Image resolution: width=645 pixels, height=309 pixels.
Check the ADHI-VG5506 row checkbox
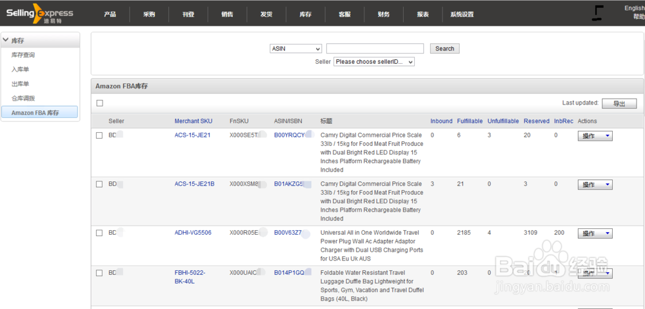[99, 233]
